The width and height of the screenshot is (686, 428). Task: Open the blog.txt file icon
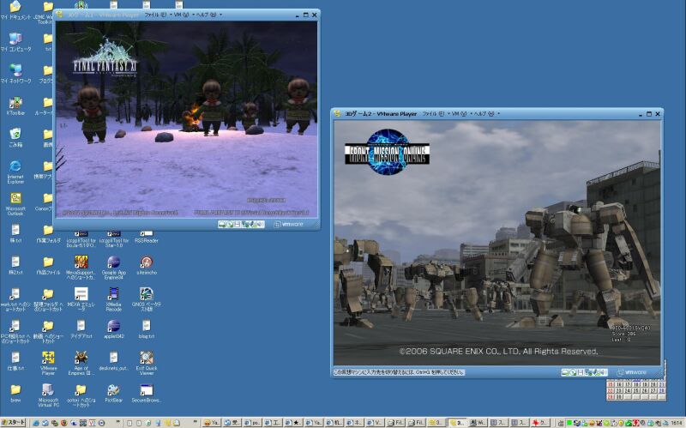[x=147, y=329]
